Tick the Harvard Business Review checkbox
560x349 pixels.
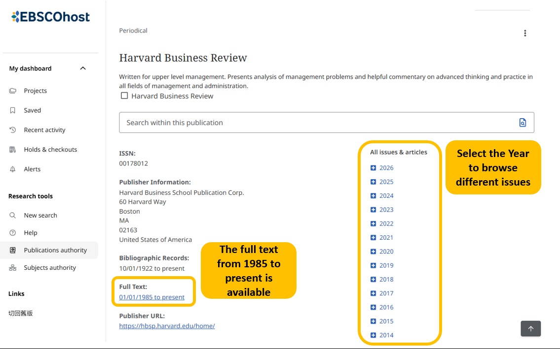[x=124, y=96]
